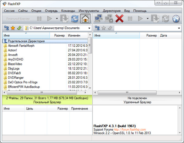Viewport: 184px width, 143px height.
Task: Open the Инструменты menu
Action: 89,10
